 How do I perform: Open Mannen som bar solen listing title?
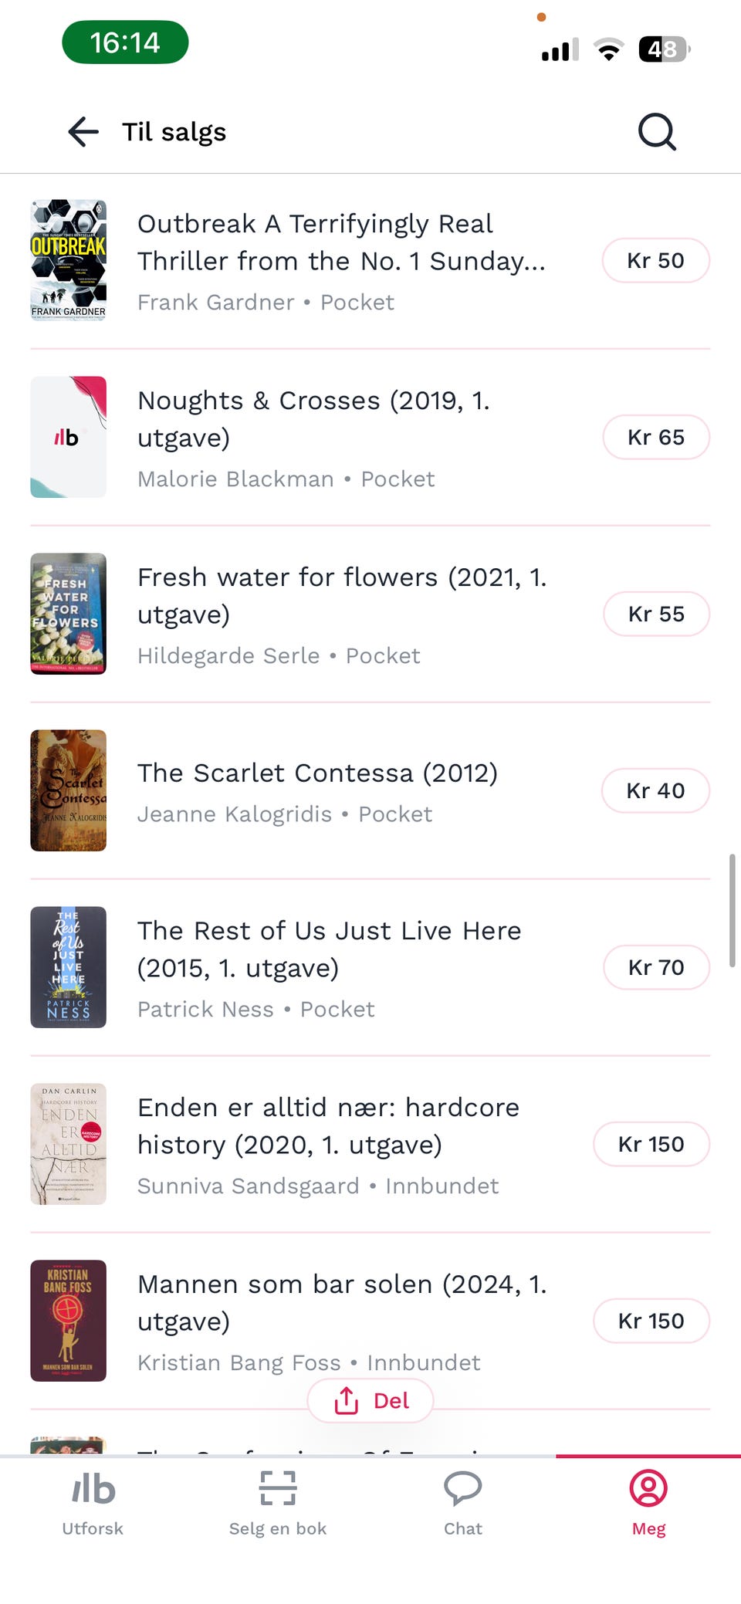341,1302
